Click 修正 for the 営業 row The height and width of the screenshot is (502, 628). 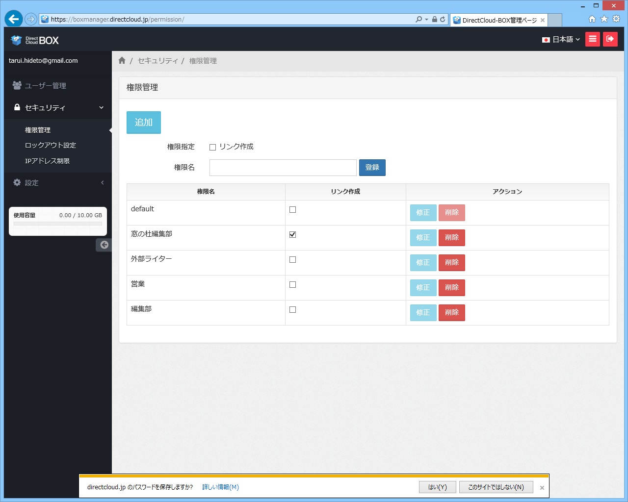point(423,288)
